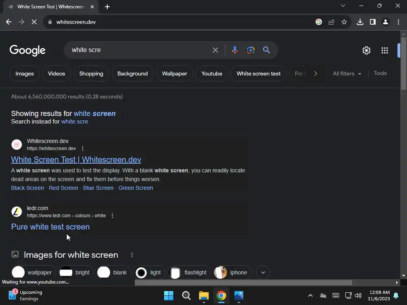This screenshot has height=305, width=407.
Task: Search by image with Google Lens
Action: (250, 50)
